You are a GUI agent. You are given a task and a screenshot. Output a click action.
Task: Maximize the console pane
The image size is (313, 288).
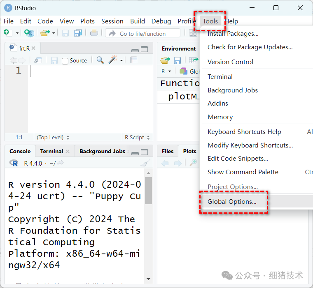tap(144, 152)
